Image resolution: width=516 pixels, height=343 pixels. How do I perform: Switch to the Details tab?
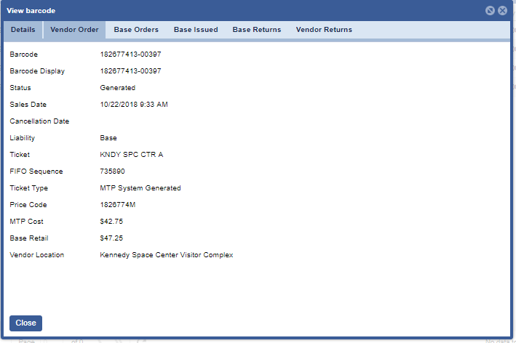23,30
